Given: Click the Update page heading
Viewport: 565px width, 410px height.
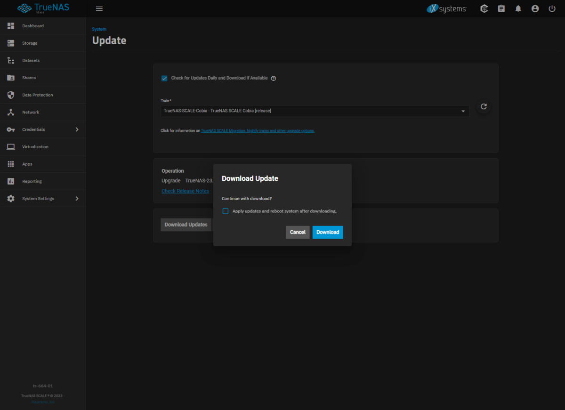Looking at the screenshot, I should 109,40.
